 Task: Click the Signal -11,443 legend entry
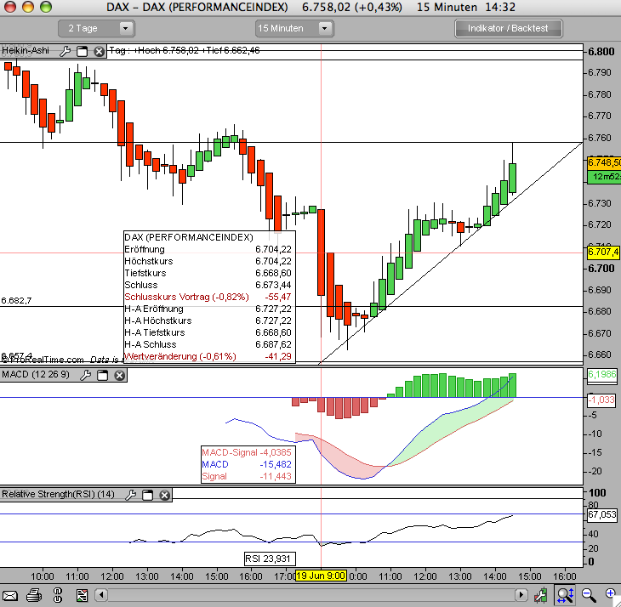[x=247, y=476]
